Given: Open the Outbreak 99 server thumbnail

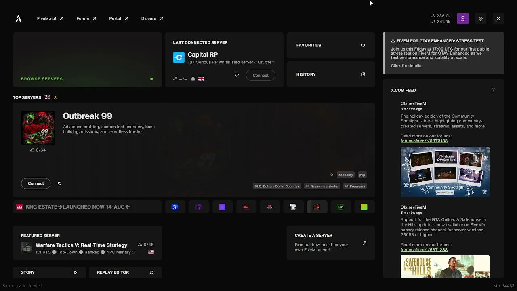Looking at the screenshot, I should pyautogui.click(x=38, y=128).
